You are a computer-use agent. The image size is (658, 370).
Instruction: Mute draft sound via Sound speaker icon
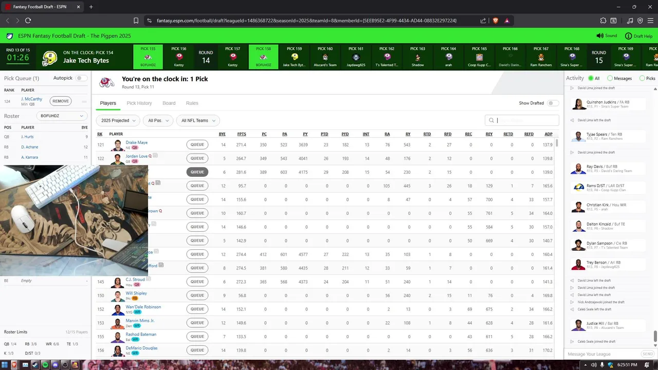(599, 36)
